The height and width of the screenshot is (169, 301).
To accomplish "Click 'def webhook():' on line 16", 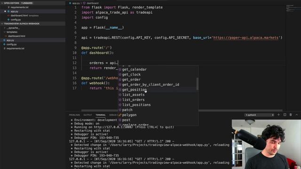I will 95,83.
